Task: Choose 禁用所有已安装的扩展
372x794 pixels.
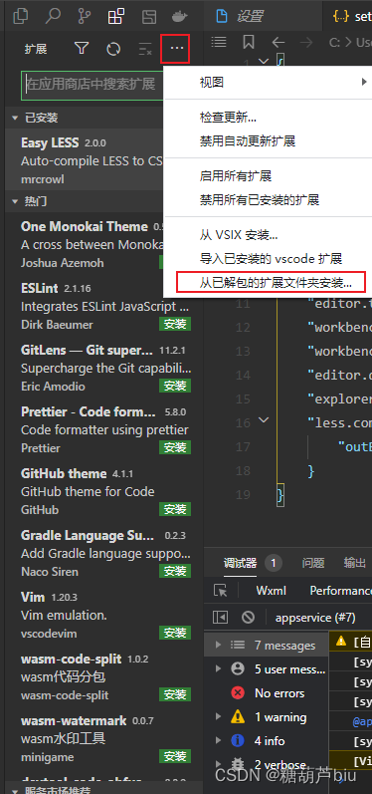Action: pyautogui.click(x=268, y=199)
